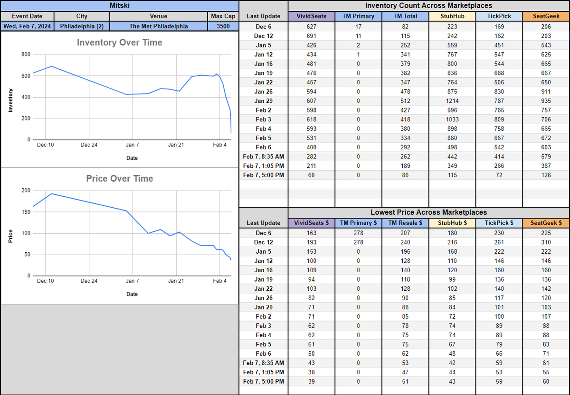Click the SeatGeek inventory column header
This screenshot has height=395, width=570.
(546, 16)
